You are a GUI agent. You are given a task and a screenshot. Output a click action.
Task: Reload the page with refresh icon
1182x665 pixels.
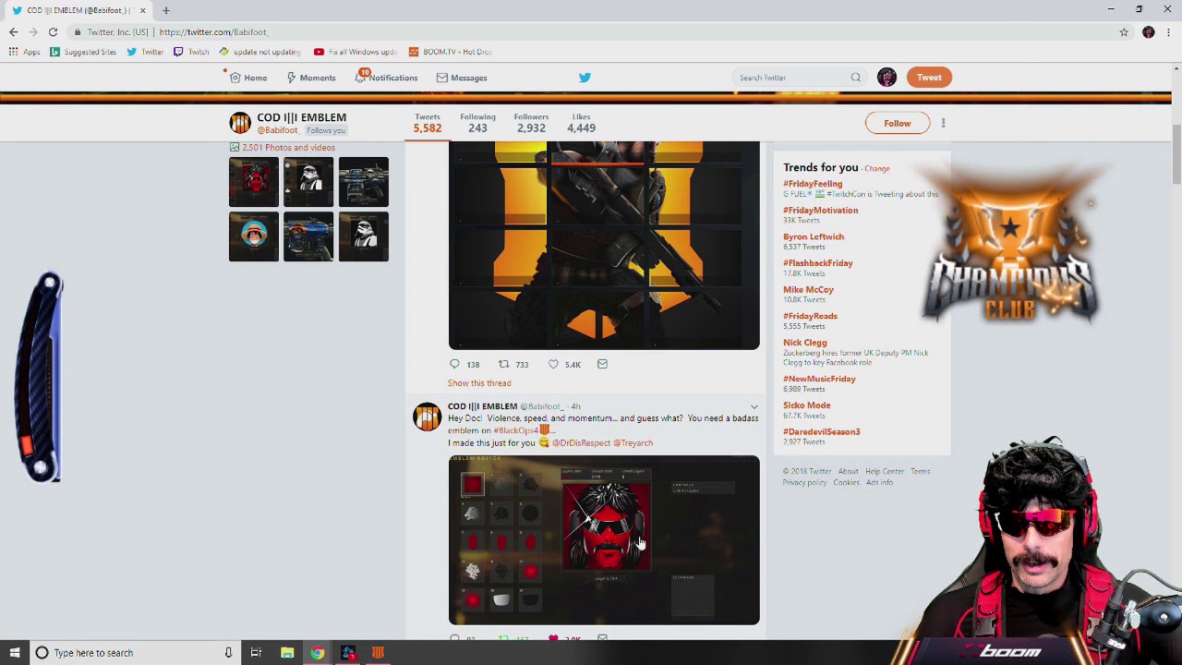(53, 32)
